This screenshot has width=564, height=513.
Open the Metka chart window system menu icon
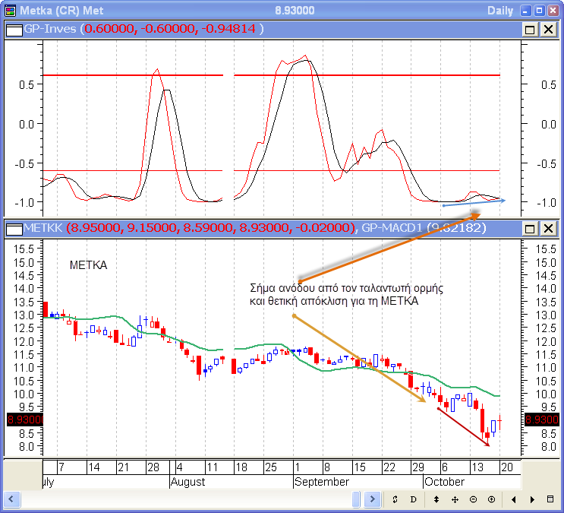click(9, 11)
